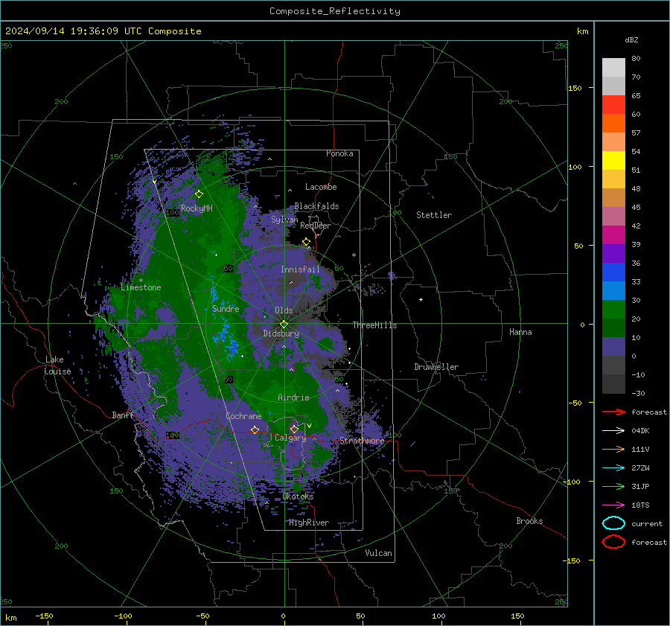This screenshot has width=670, height=626.
Task: Click the RockyMH label
Action: [x=197, y=208]
